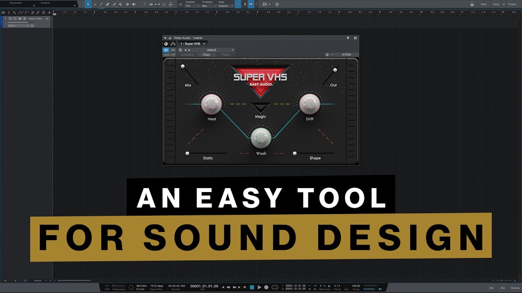522x293 pixels.
Task: Open the Edit view
Action: click(x=491, y=288)
